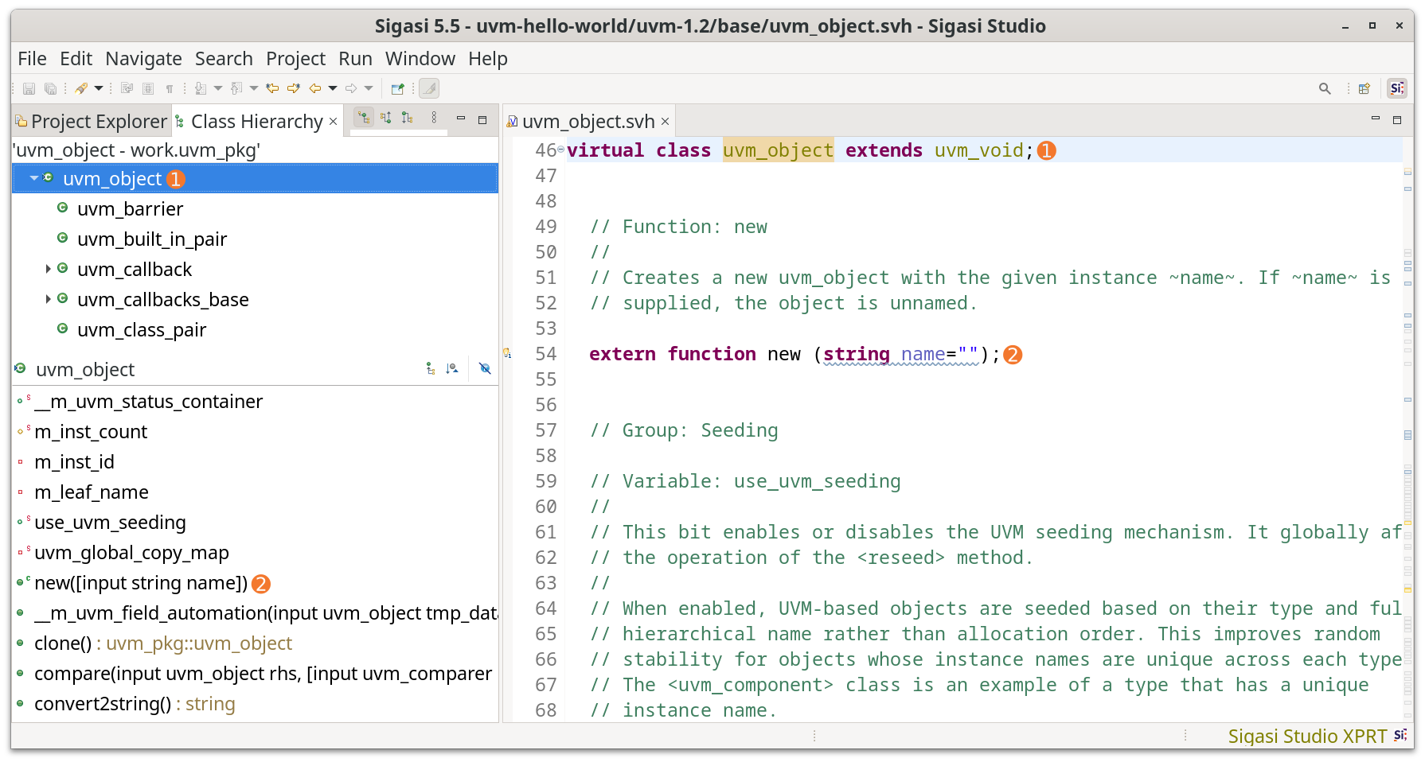The width and height of the screenshot is (1425, 762).
Task: Toggle Show Class Hierarchy mode
Action: tap(364, 118)
